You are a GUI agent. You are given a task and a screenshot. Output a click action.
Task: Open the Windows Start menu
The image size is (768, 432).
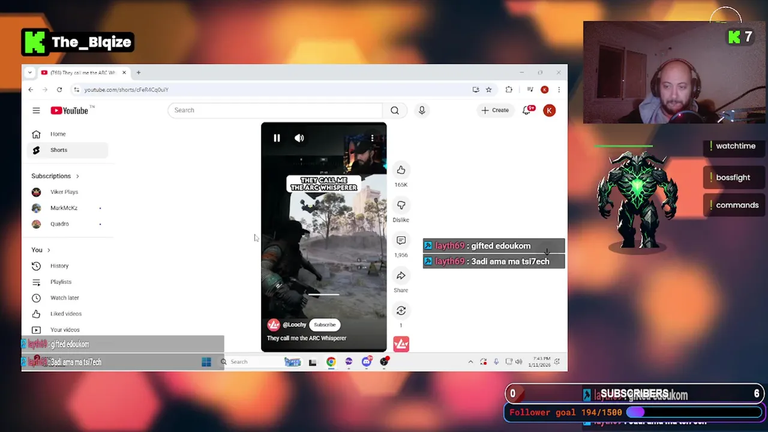click(x=206, y=362)
